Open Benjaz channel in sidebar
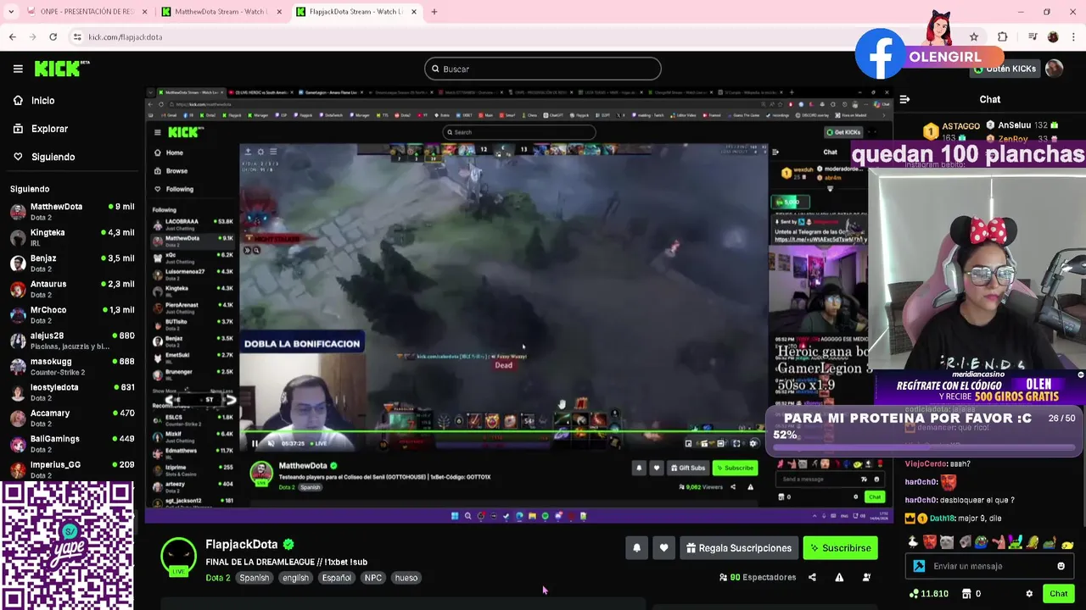The width and height of the screenshot is (1086, 610). [72, 263]
